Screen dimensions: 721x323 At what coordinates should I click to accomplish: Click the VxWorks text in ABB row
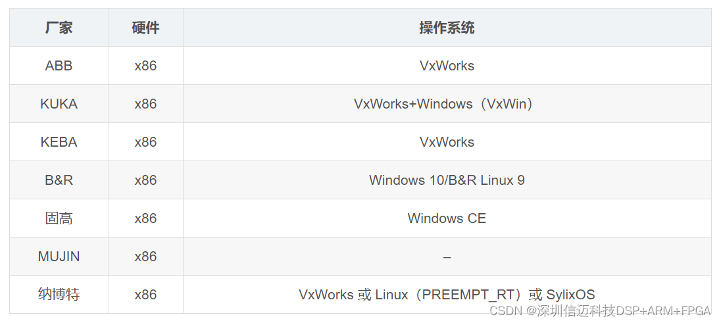point(447,66)
